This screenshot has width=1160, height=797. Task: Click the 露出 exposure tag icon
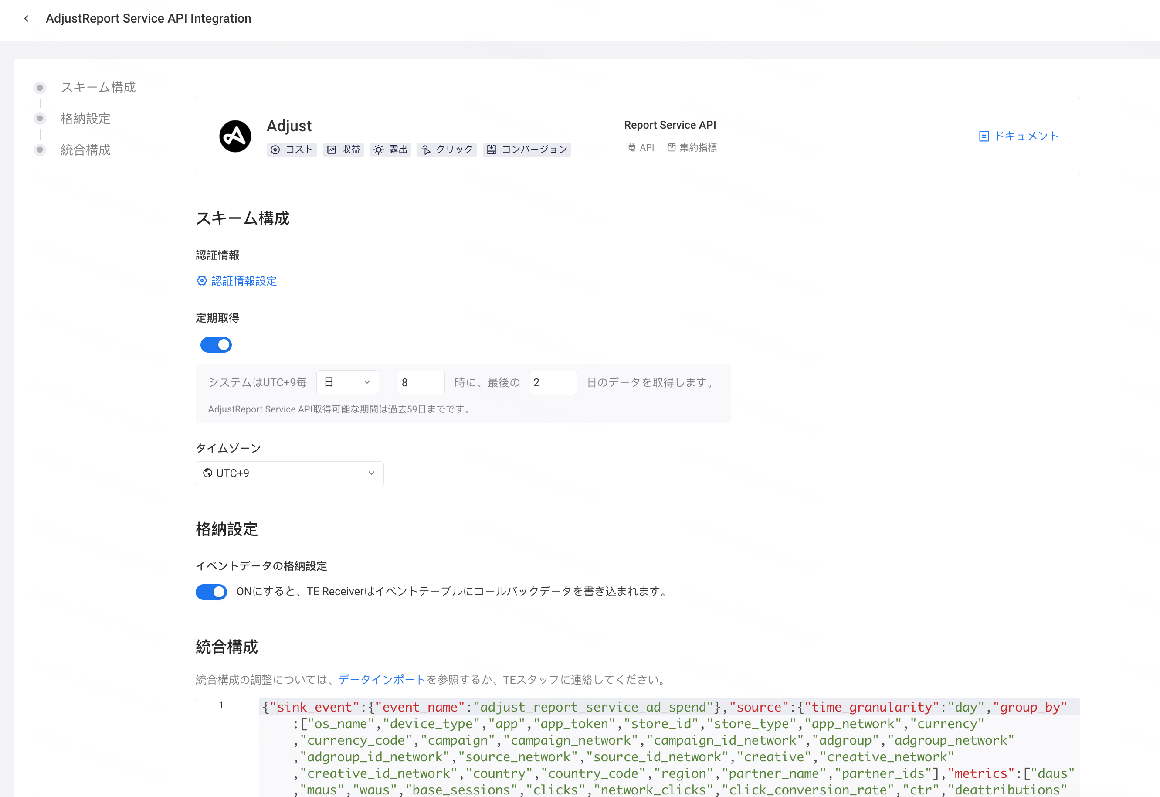tap(378, 149)
